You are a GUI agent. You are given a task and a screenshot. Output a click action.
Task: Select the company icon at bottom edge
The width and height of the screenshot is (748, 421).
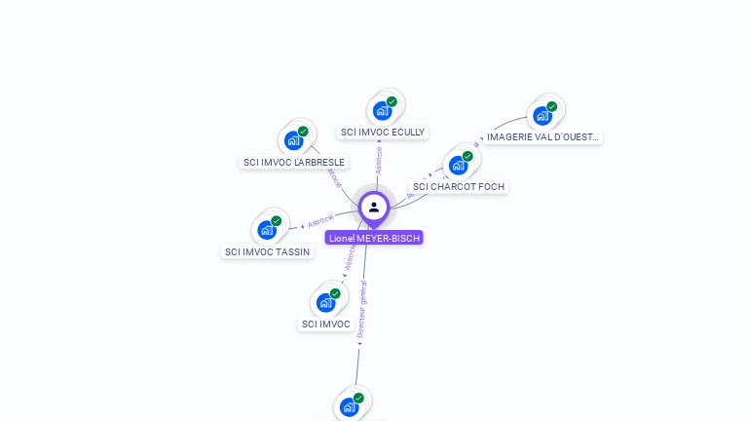(x=350, y=407)
